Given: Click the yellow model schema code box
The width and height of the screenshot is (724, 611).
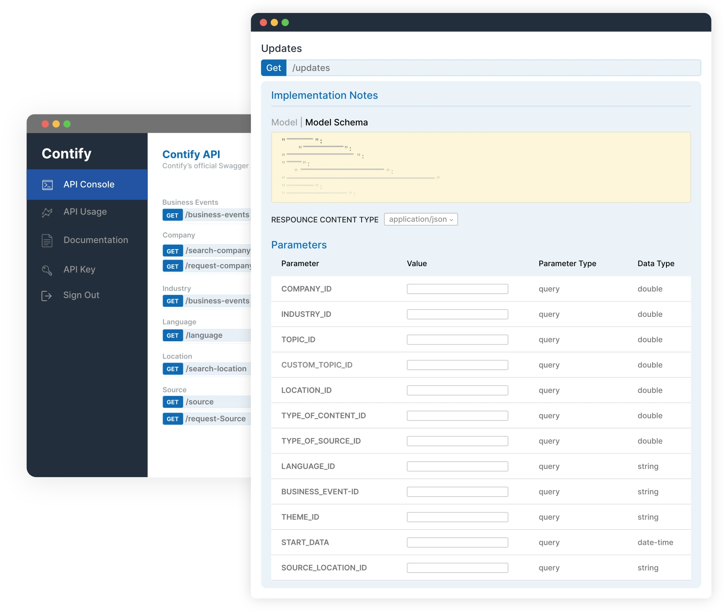Looking at the screenshot, I should coord(481,167).
